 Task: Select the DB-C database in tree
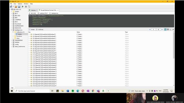(x=16, y=22)
